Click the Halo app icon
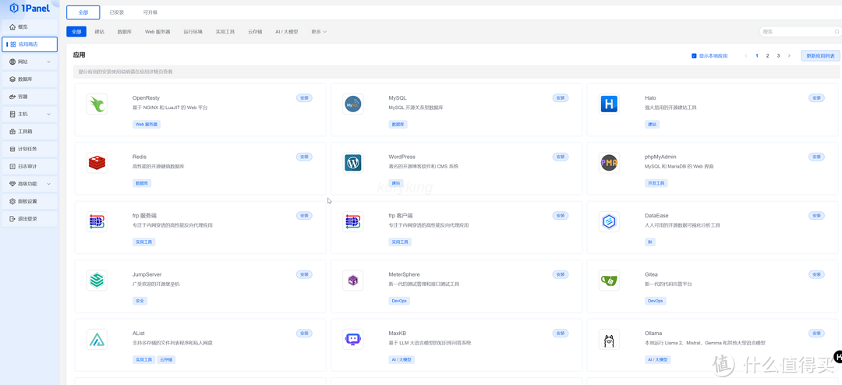The image size is (842, 385). pos(609,104)
